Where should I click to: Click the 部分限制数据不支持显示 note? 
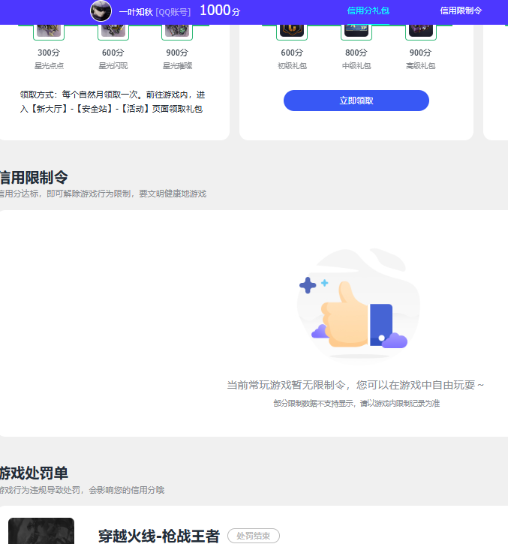356,403
